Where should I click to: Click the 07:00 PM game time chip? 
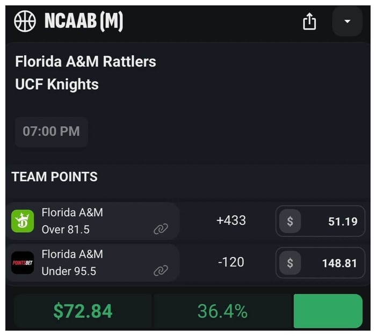tap(51, 131)
